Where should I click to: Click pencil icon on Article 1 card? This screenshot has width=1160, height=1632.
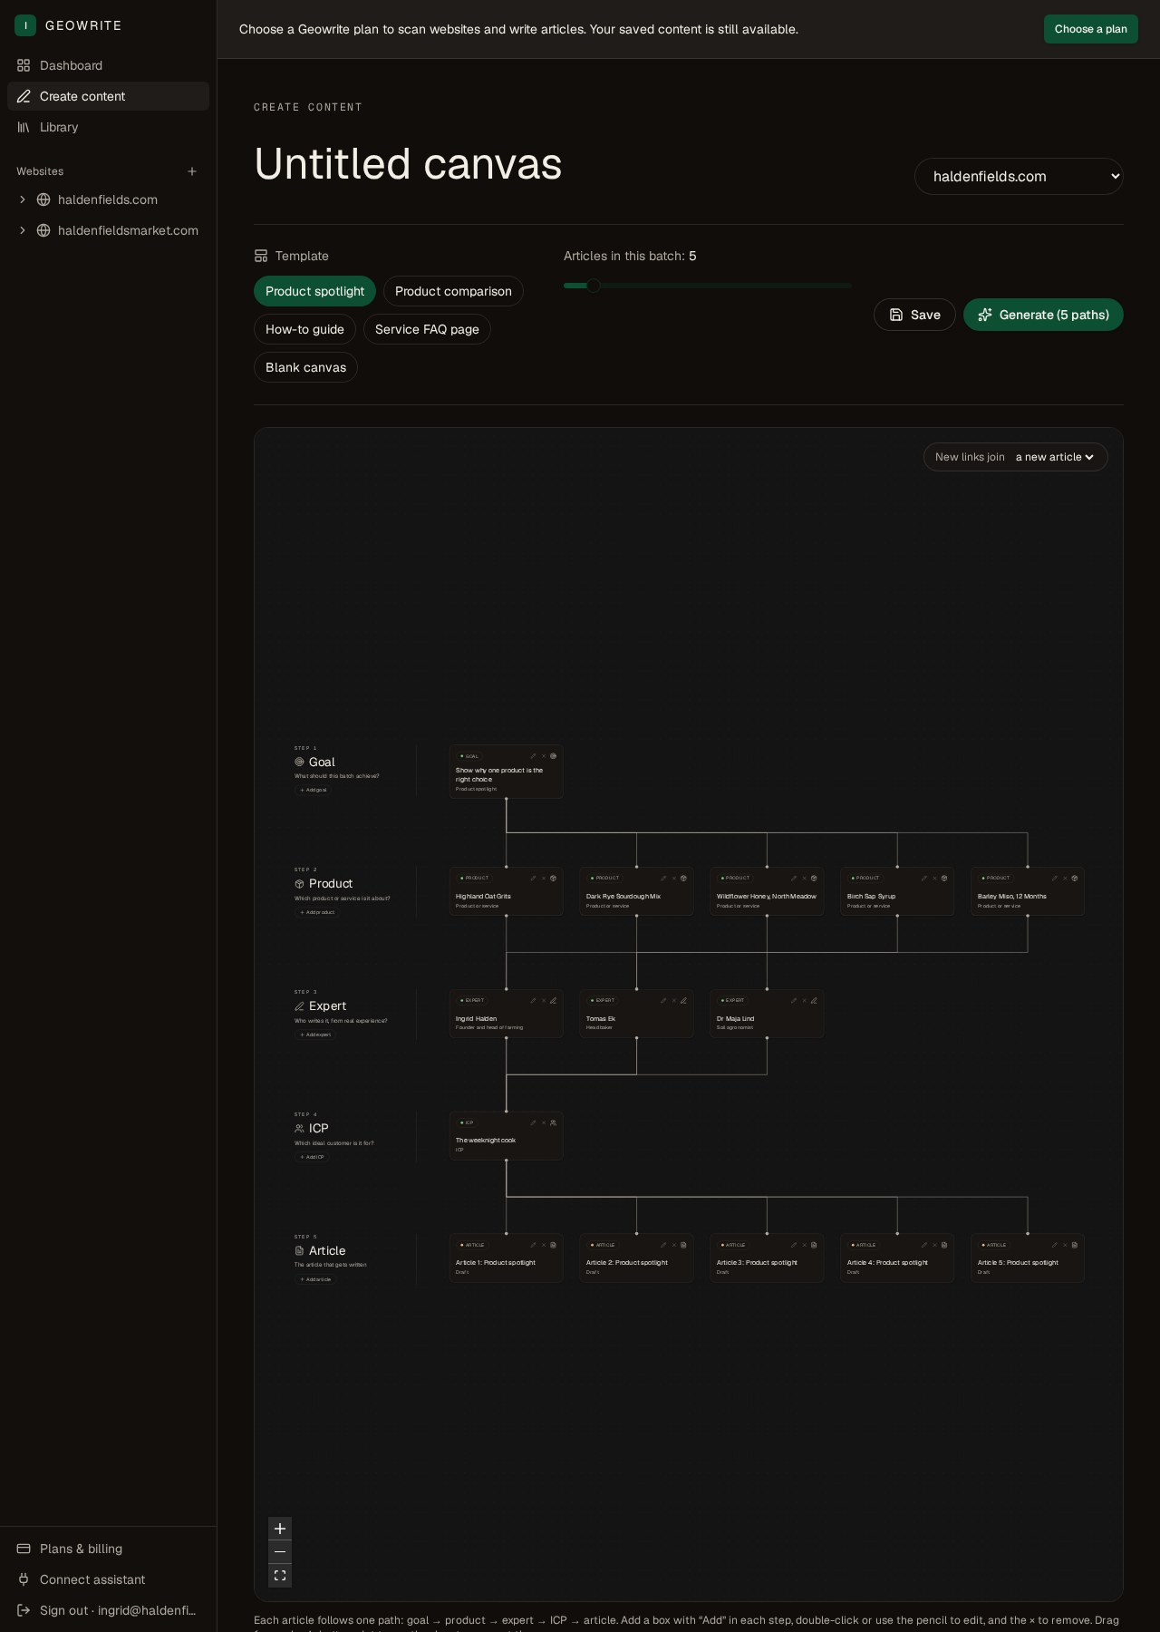click(x=533, y=1245)
